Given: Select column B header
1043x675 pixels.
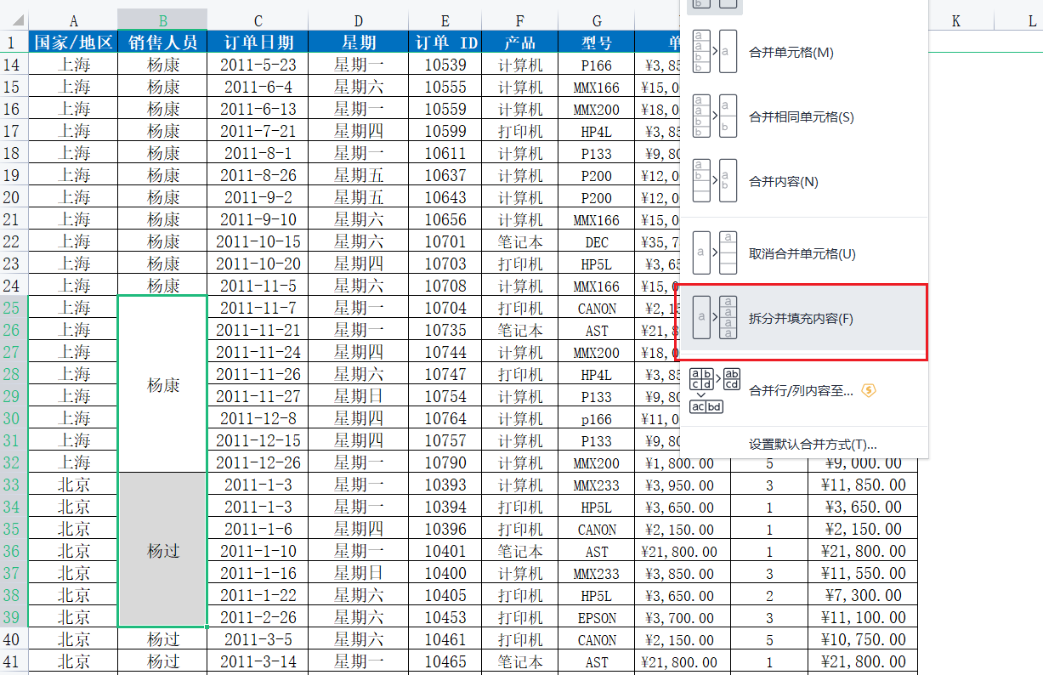Looking at the screenshot, I should [x=162, y=20].
